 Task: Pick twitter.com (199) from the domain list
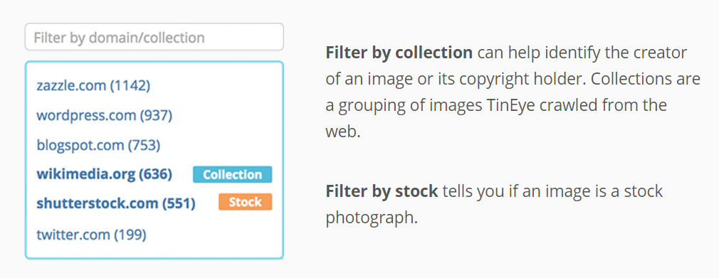pos(91,235)
